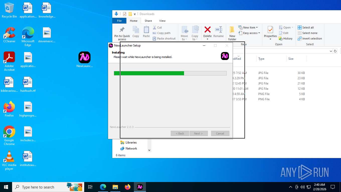
Task: Open the File tab in Explorer
Action: pyautogui.click(x=119, y=21)
